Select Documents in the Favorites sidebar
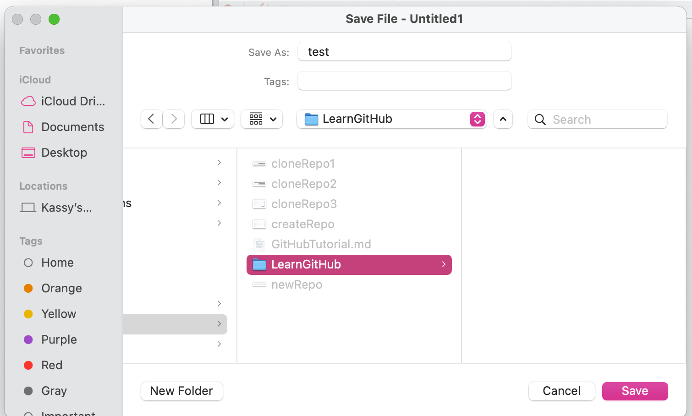Screen dimensions: 692x416 tap(72, 127)
